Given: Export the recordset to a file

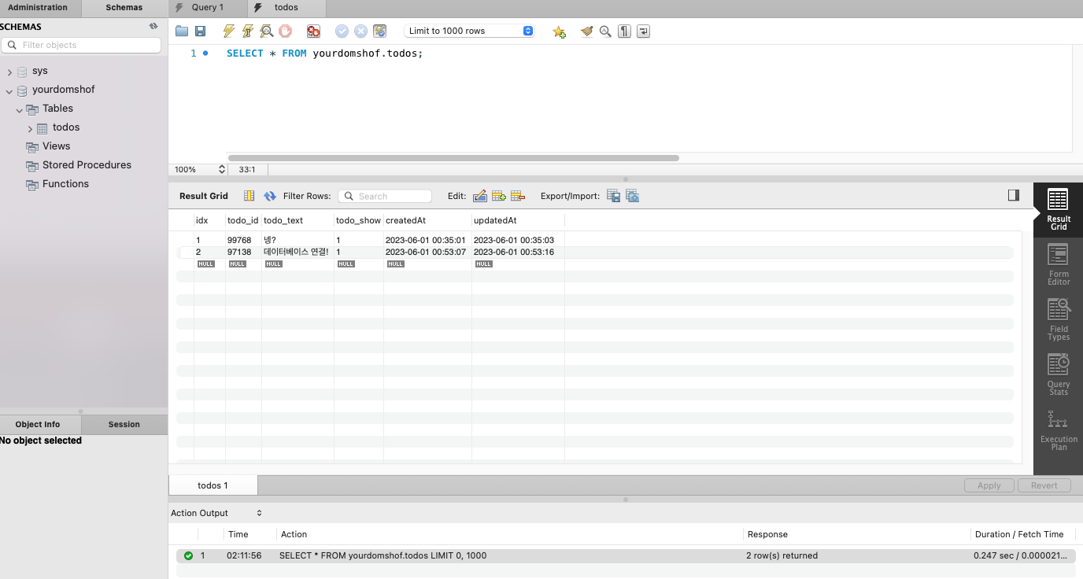Looking at the screenshot, I should (x=613, y=196).
